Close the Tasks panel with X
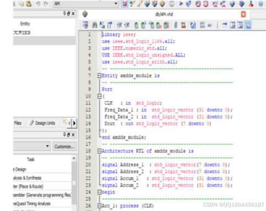Viewport: 266px width, 211px height. [73, 135]
